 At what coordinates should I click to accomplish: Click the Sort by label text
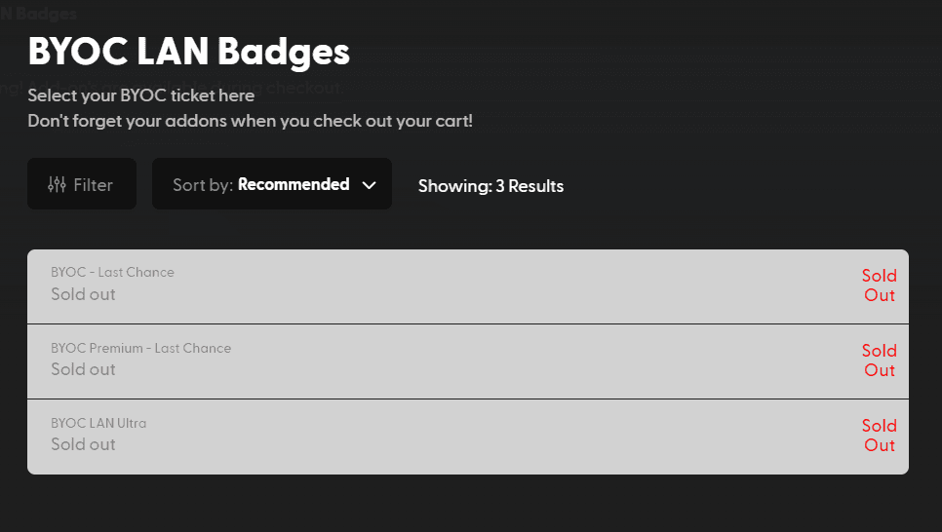202,184
